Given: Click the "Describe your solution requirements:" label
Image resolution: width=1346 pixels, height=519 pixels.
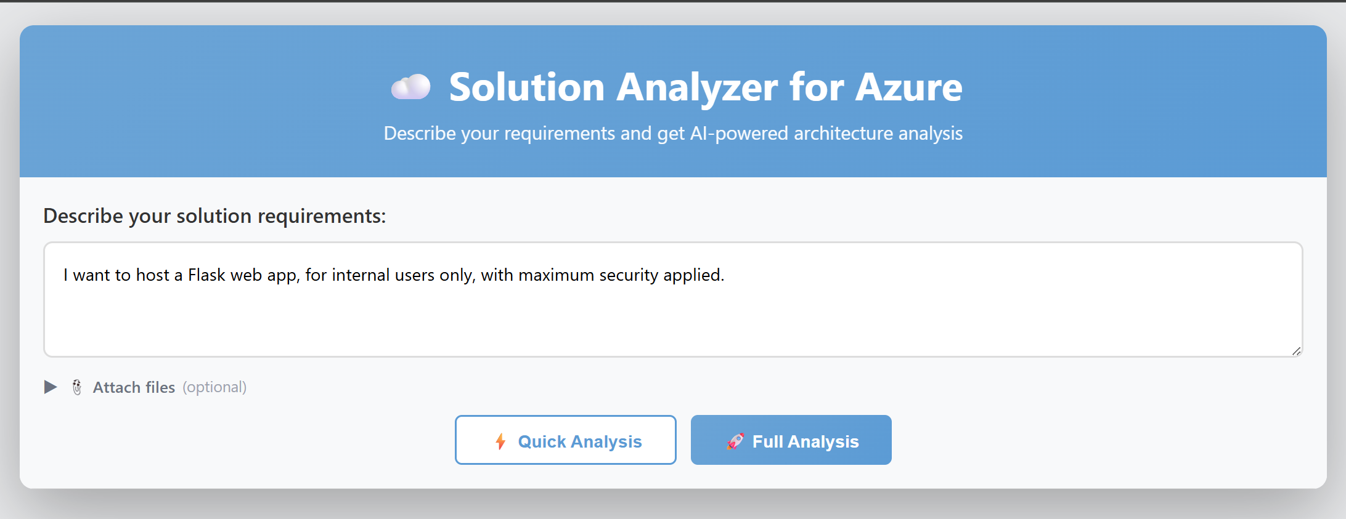Looking at the screenshot, I should click(x=214, y=216).
